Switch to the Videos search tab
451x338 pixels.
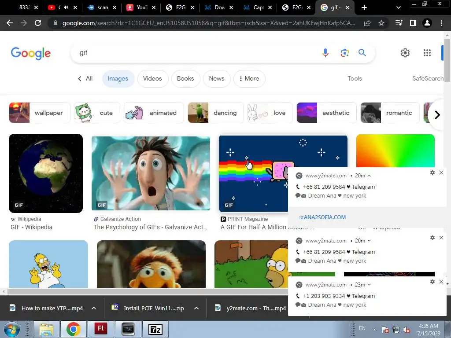click(152, 78)
